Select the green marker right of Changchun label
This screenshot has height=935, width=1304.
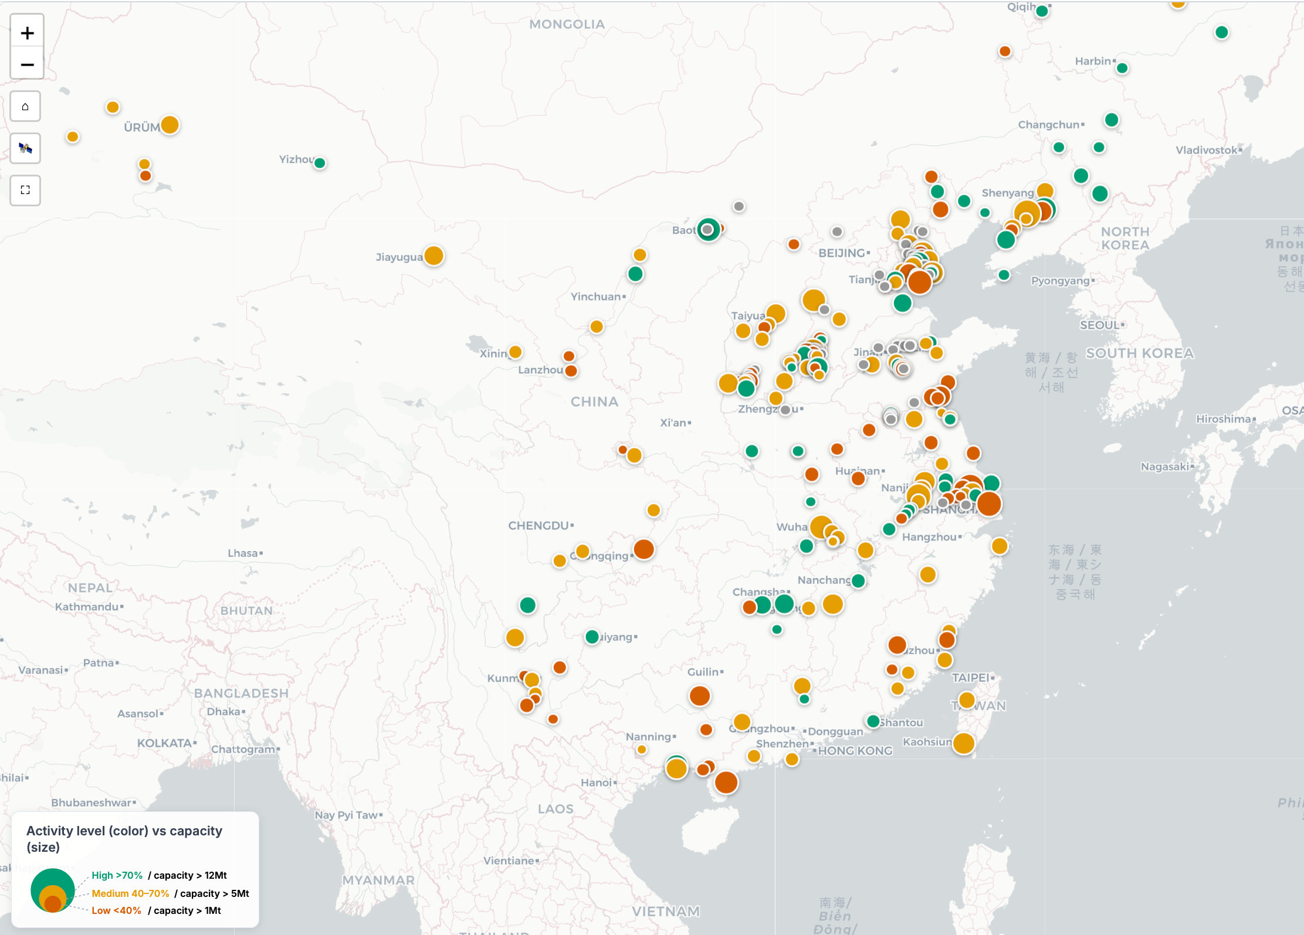coord(1112,120)
